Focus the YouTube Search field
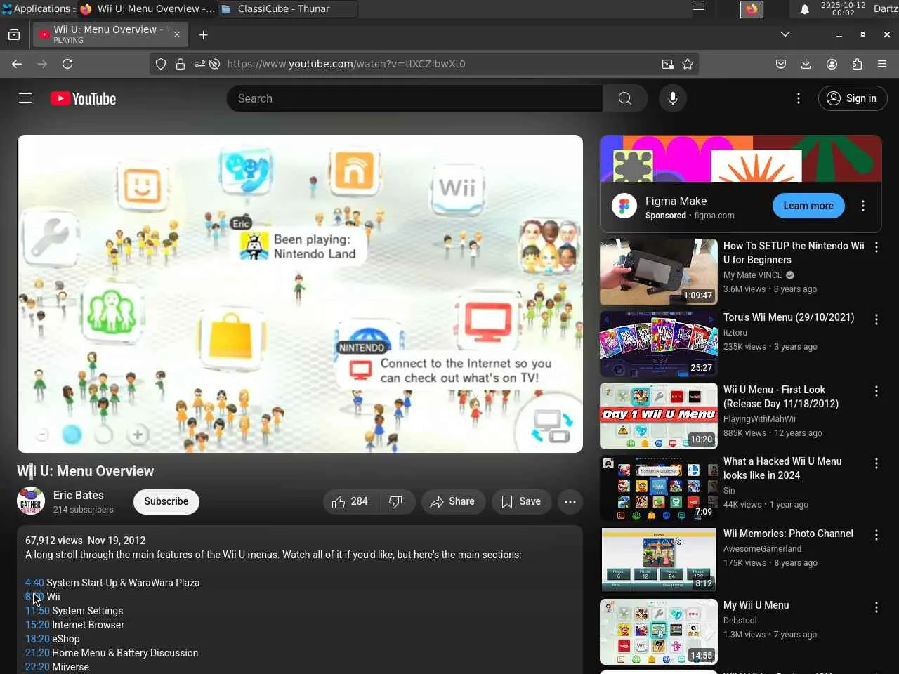The image size is (899, 674). tap(414, 98)
